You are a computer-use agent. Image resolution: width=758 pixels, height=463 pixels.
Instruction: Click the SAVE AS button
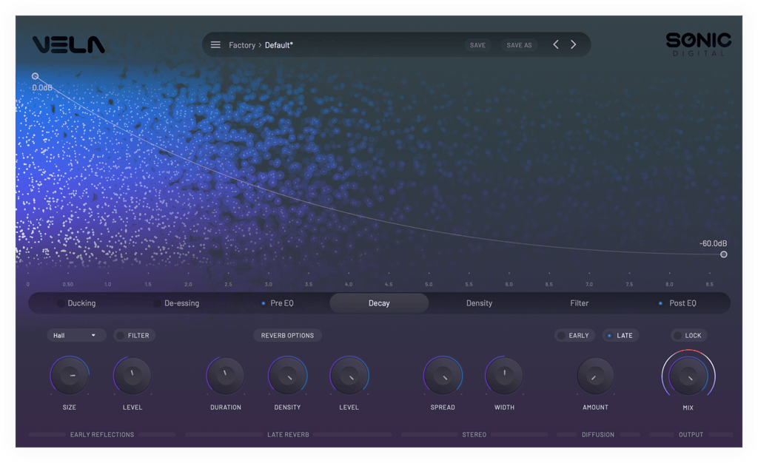coord(519,45)
